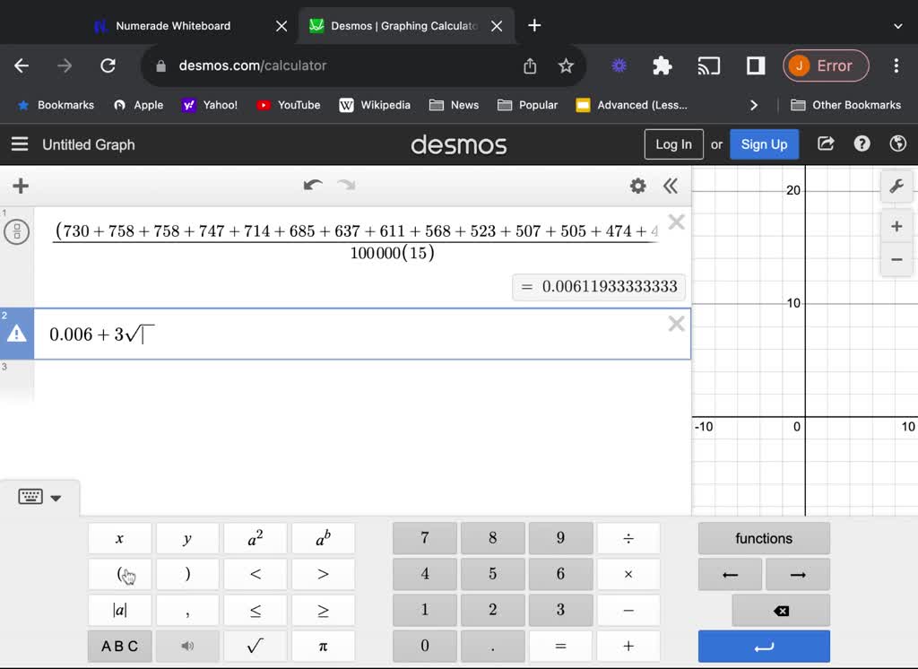Click the Share Graph icon
This screenshot has width=918, height=669.
pos(826,143)
